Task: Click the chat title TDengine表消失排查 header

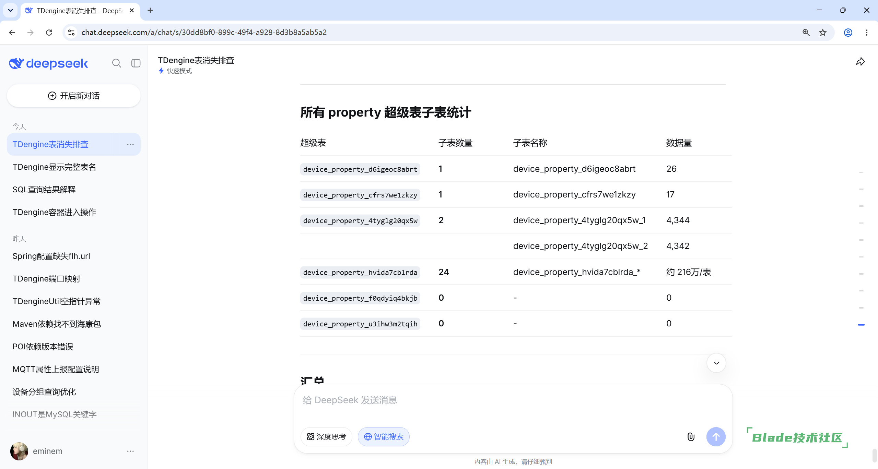Action: [196, 60]
